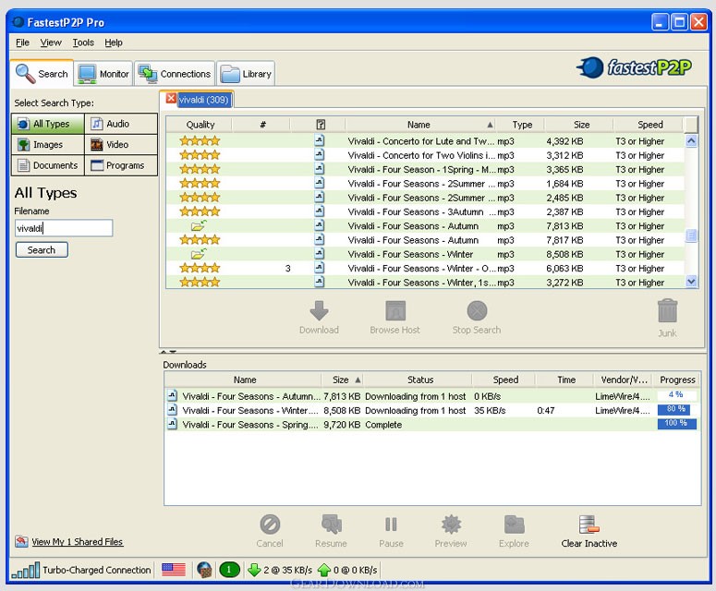Select the Spring Complete download row

coord(432,424)
